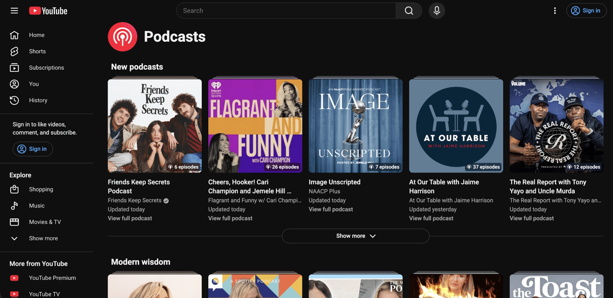Click the Sign in button at top right

586,10
